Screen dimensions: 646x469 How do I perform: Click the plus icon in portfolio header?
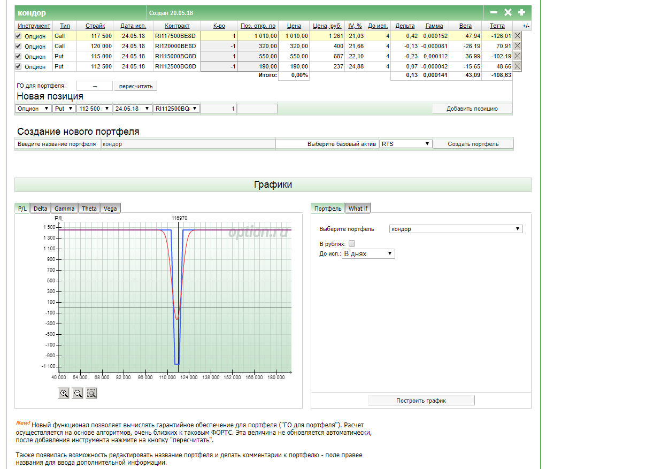pos(521,12)
